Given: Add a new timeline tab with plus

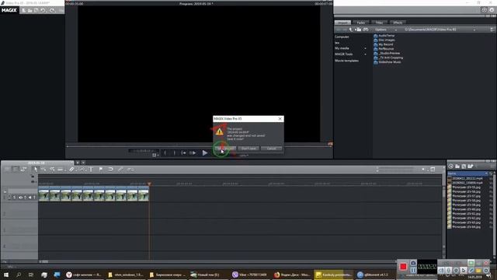Looking at the screenshot, I should tap(78, 163).
